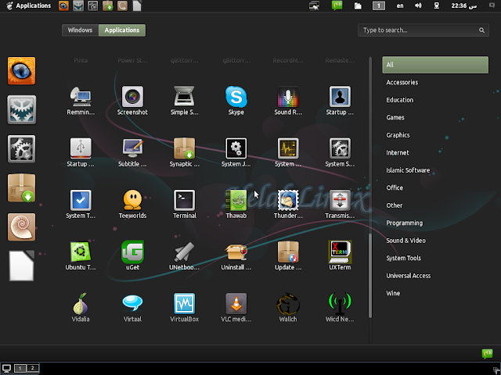Open the volume control in top panel
Viewport: 501px width, 375px height.
pos(418,5)
